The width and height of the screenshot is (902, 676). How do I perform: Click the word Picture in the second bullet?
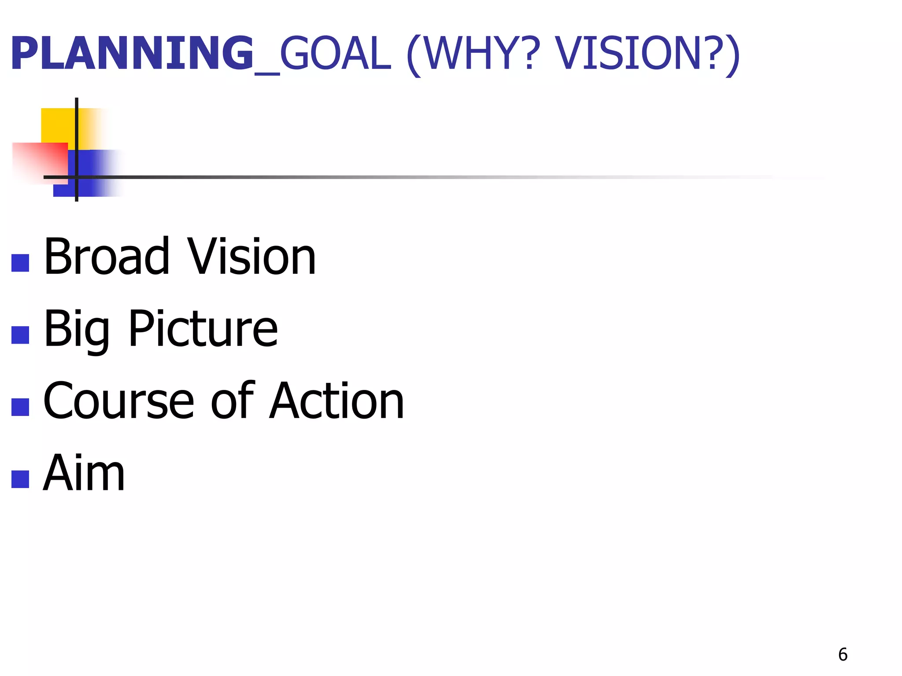tap(203, 329)
